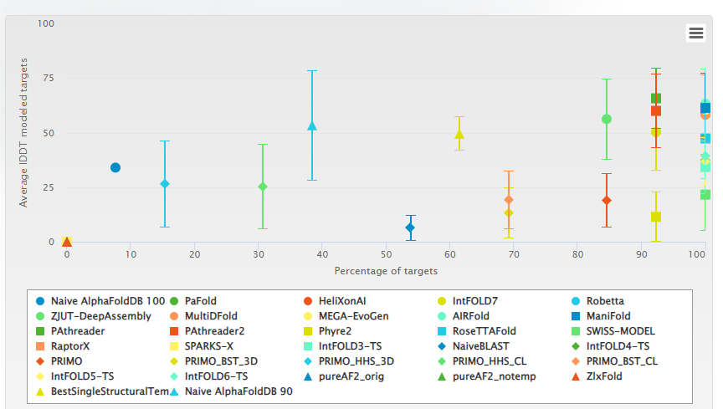The height and width of the screenshot is (409, 723).
Task: Toggle HeliXonAI series visibility
Action: tap(342, 301)
